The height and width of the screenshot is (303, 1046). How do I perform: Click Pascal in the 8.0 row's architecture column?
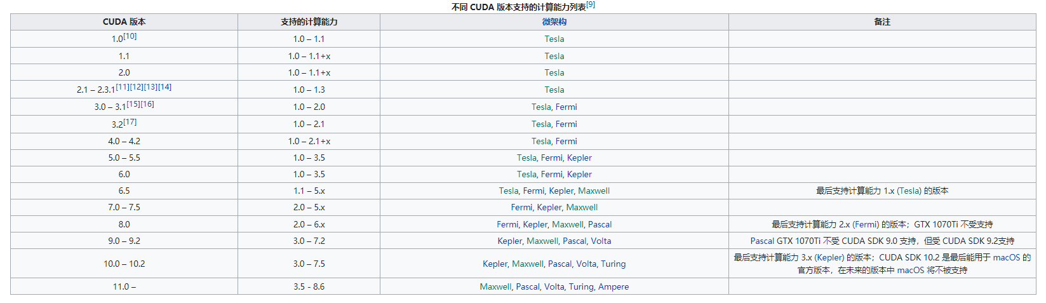600,224
